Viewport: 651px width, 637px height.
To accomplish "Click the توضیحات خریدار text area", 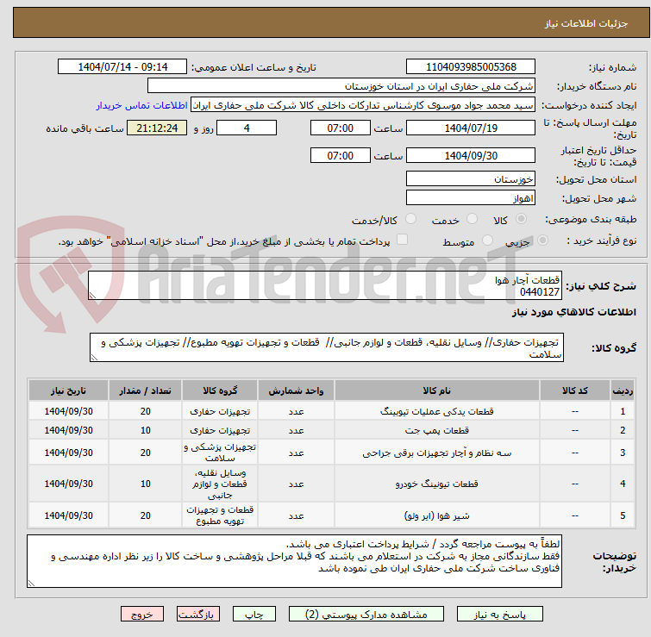I will [294, 561].
